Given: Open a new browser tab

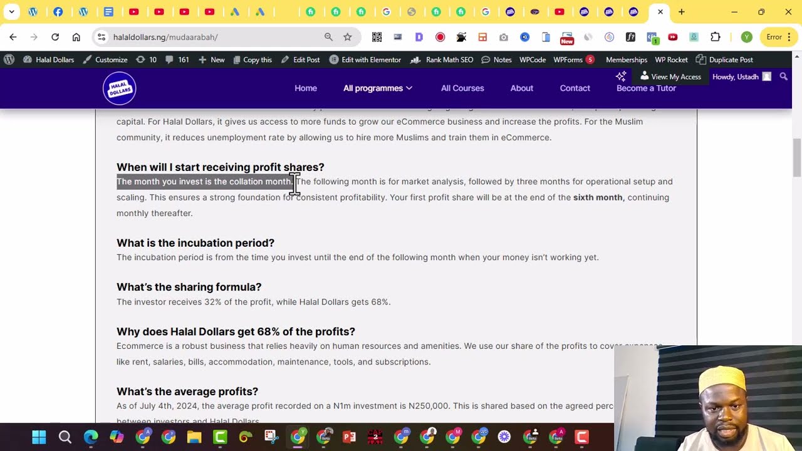Looking at the screenshot, I should click(682, 12).
